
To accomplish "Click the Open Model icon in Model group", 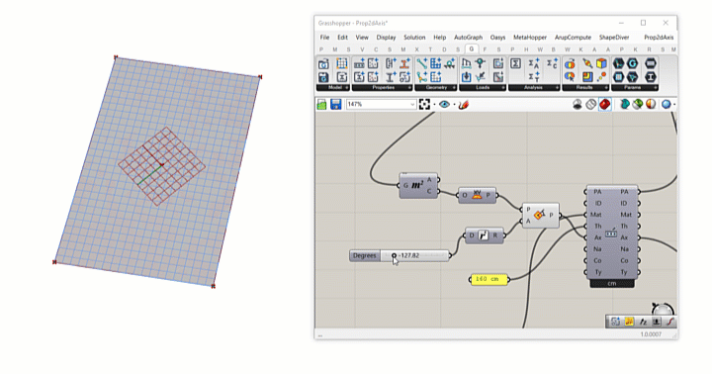I will 323,64.
